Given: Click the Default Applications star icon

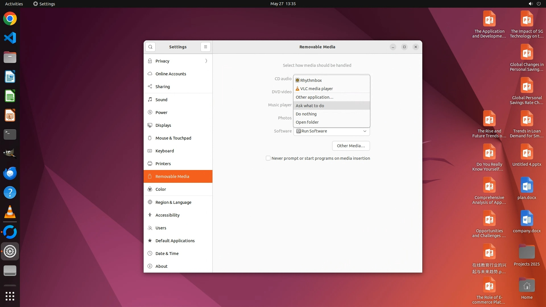Looking at the screenshot, I should [x=150, y=241].
